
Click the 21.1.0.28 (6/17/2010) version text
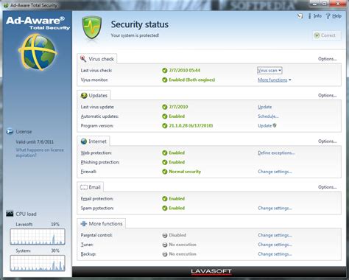coord(191,126)
